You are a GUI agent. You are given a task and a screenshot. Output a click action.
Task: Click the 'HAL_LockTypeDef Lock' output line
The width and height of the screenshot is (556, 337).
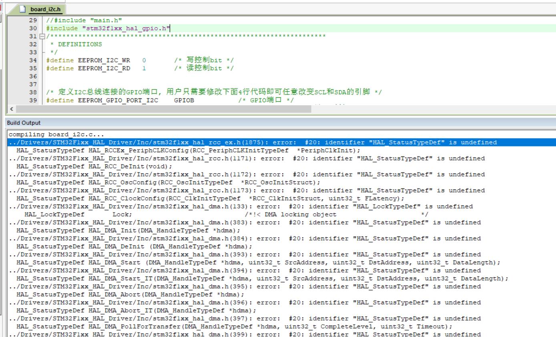click(226, 215)
